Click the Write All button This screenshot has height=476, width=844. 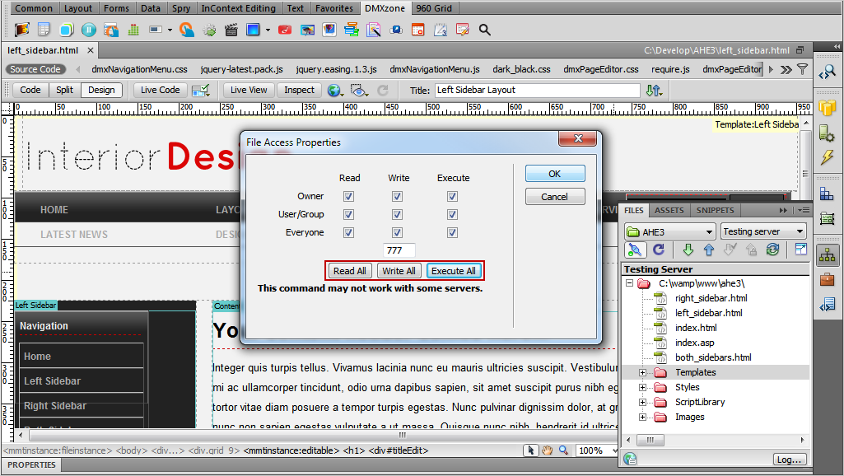click(399, 271)
